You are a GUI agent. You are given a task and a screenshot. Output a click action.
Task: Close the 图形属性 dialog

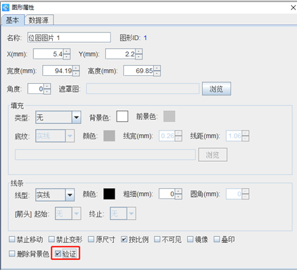293,7
